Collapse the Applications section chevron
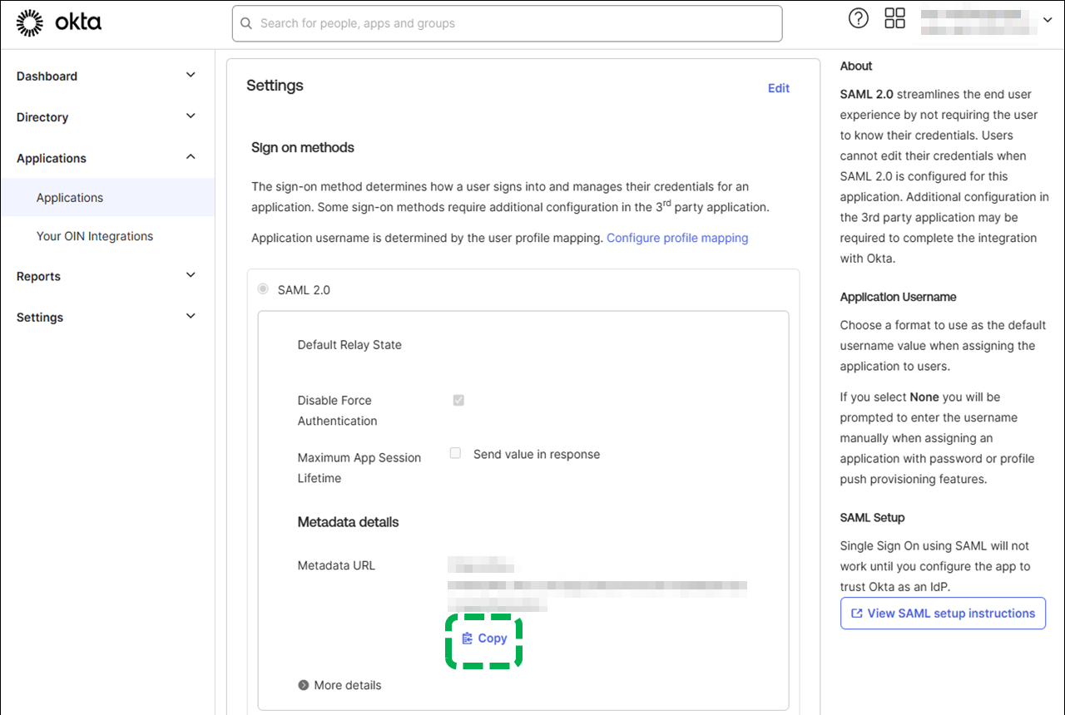 (191, 157)
